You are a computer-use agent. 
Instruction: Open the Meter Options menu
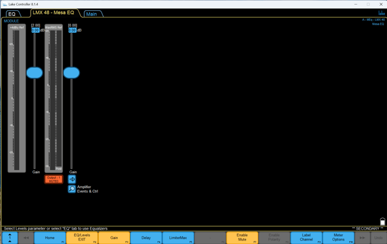point(338,238)
